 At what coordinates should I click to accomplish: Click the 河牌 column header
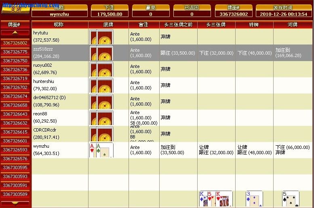tap(293, 25)
